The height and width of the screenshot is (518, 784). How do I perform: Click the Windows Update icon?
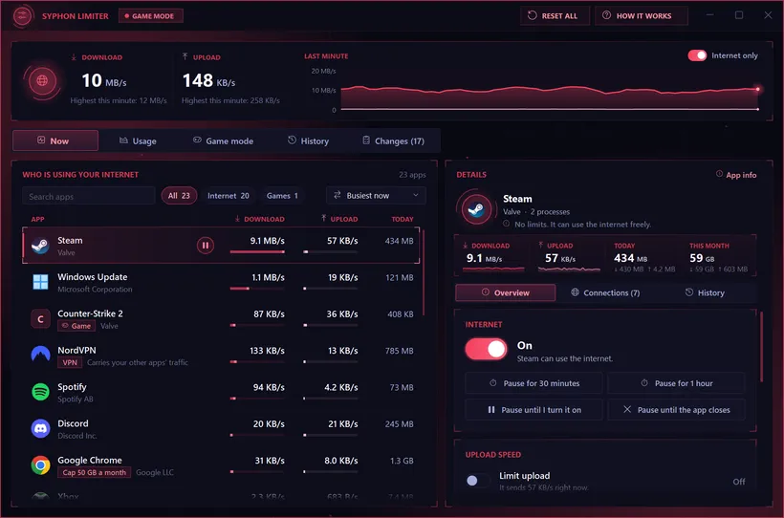tap(40, 282)
